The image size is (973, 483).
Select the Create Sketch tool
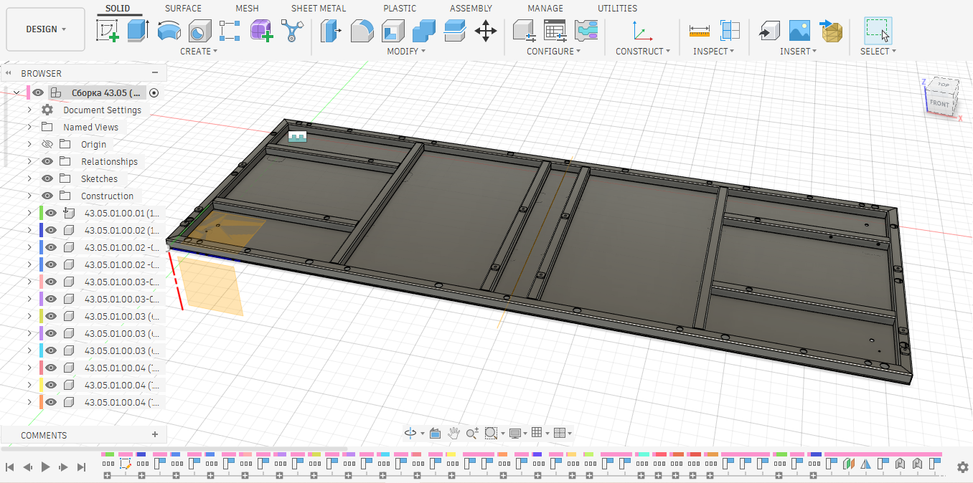click(x=108, y=30)
